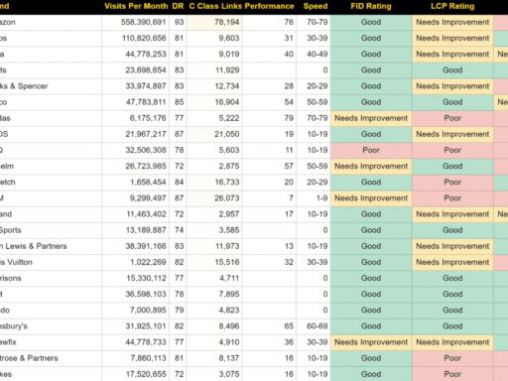Screen dimensions: 508x381
Task: Select the Visits Per Month column header
Action: (x=136, y=6)
